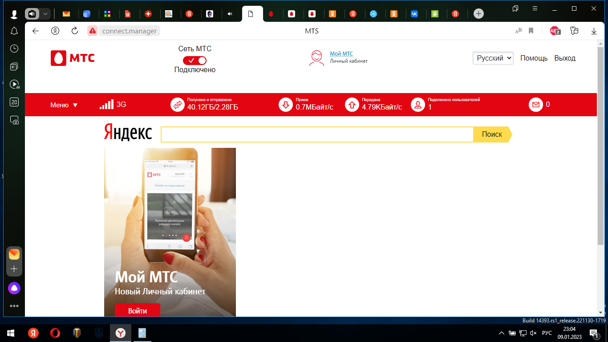The image size is (608, 342).
Task: Switch to the VK tab
Action: click(x=414, y=14)
